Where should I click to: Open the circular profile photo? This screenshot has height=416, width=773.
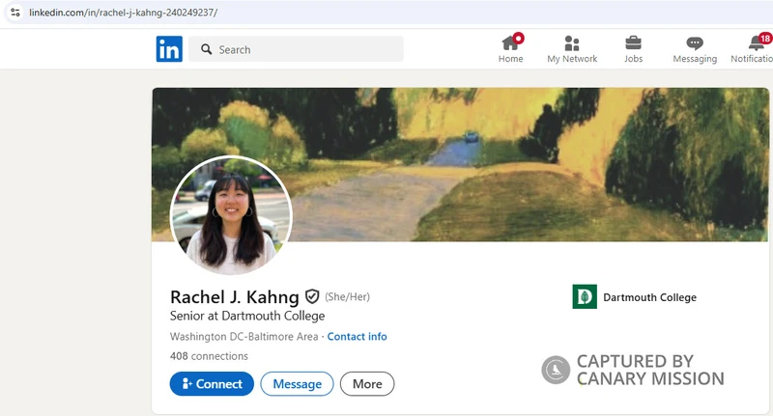point(231,215)
